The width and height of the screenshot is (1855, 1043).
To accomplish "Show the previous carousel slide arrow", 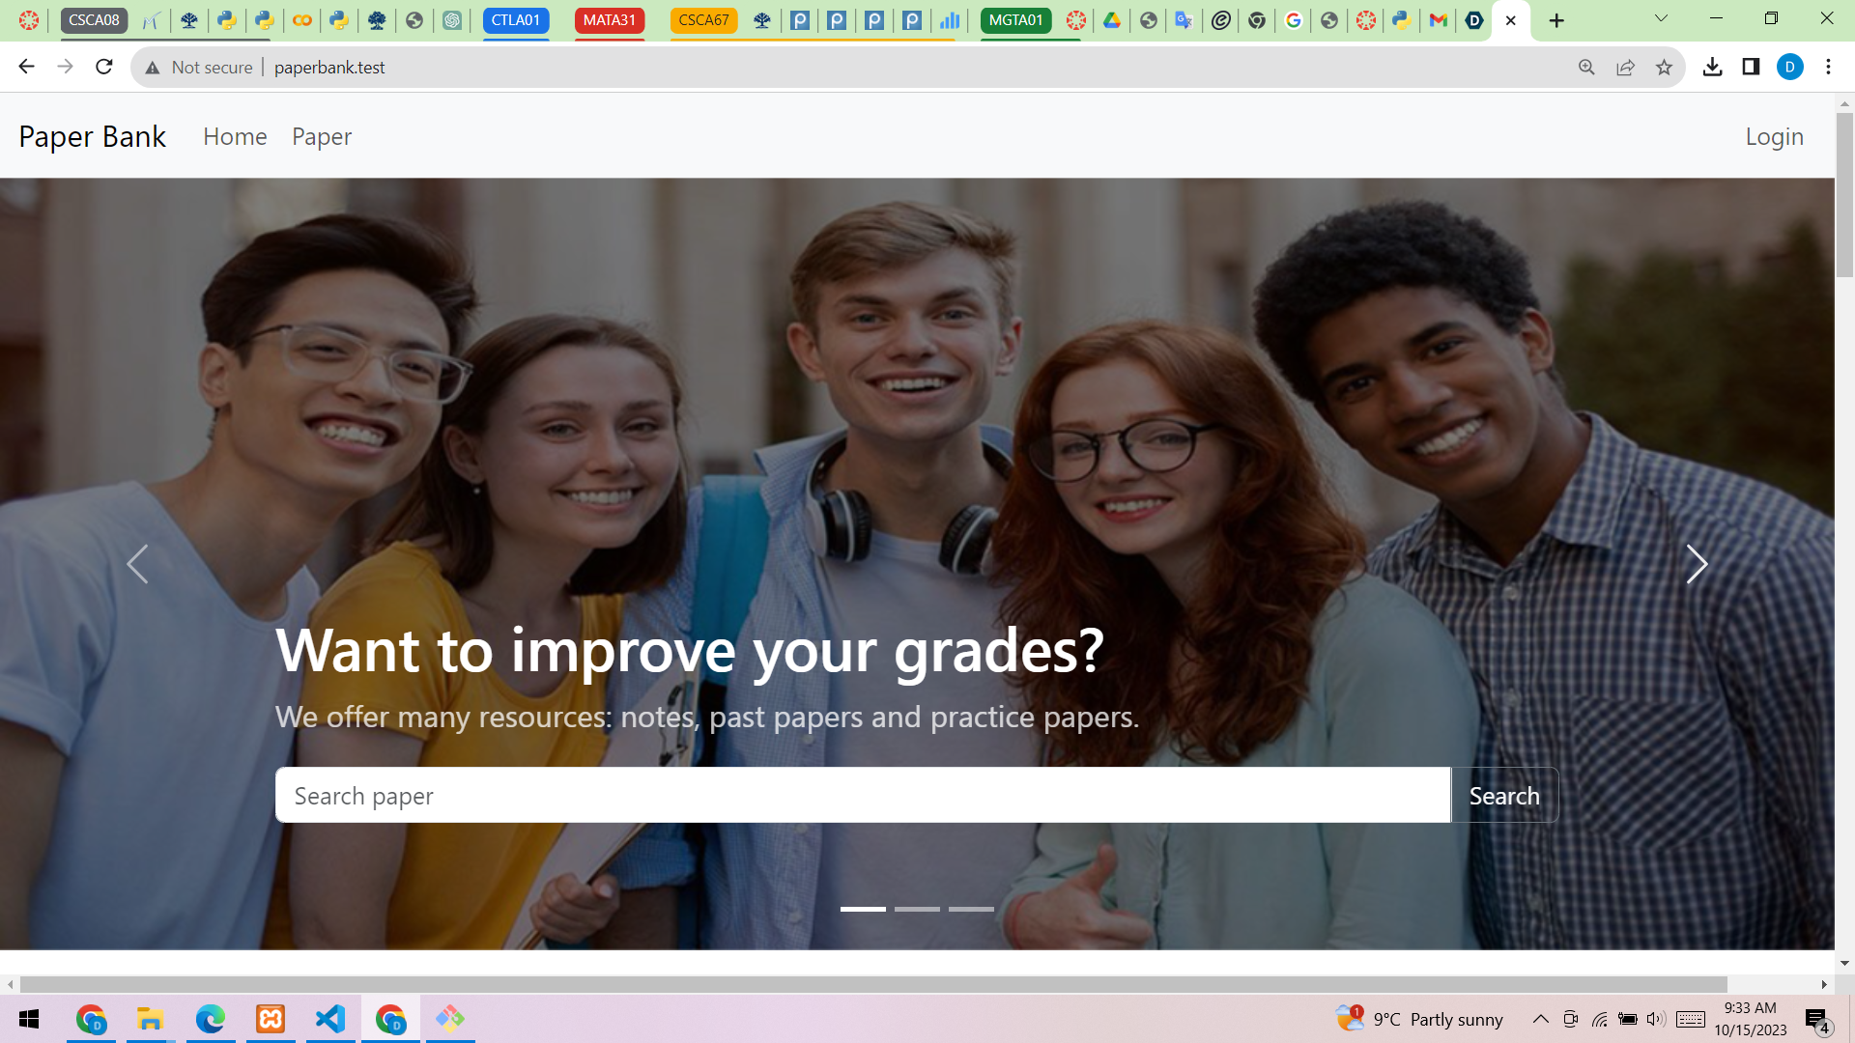I will [137, 564].
